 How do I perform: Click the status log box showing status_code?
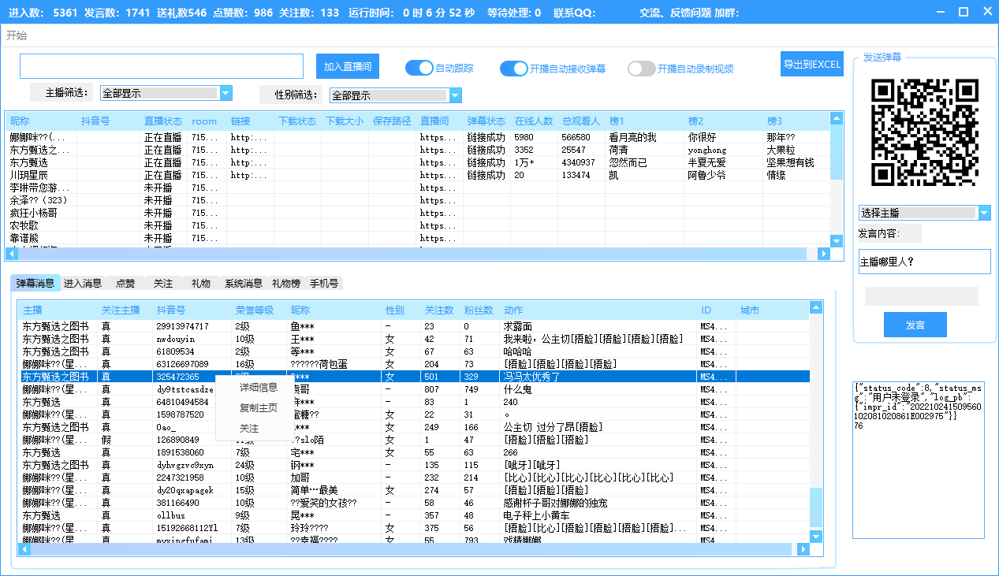click(x=917, y=460)
